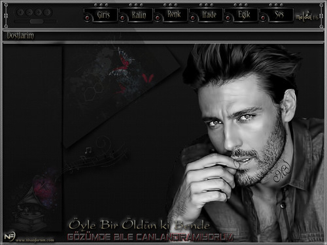The height and width of the screenshot is (245, 327).
Task: Click the Ses sound button
Action: (277, 15)
